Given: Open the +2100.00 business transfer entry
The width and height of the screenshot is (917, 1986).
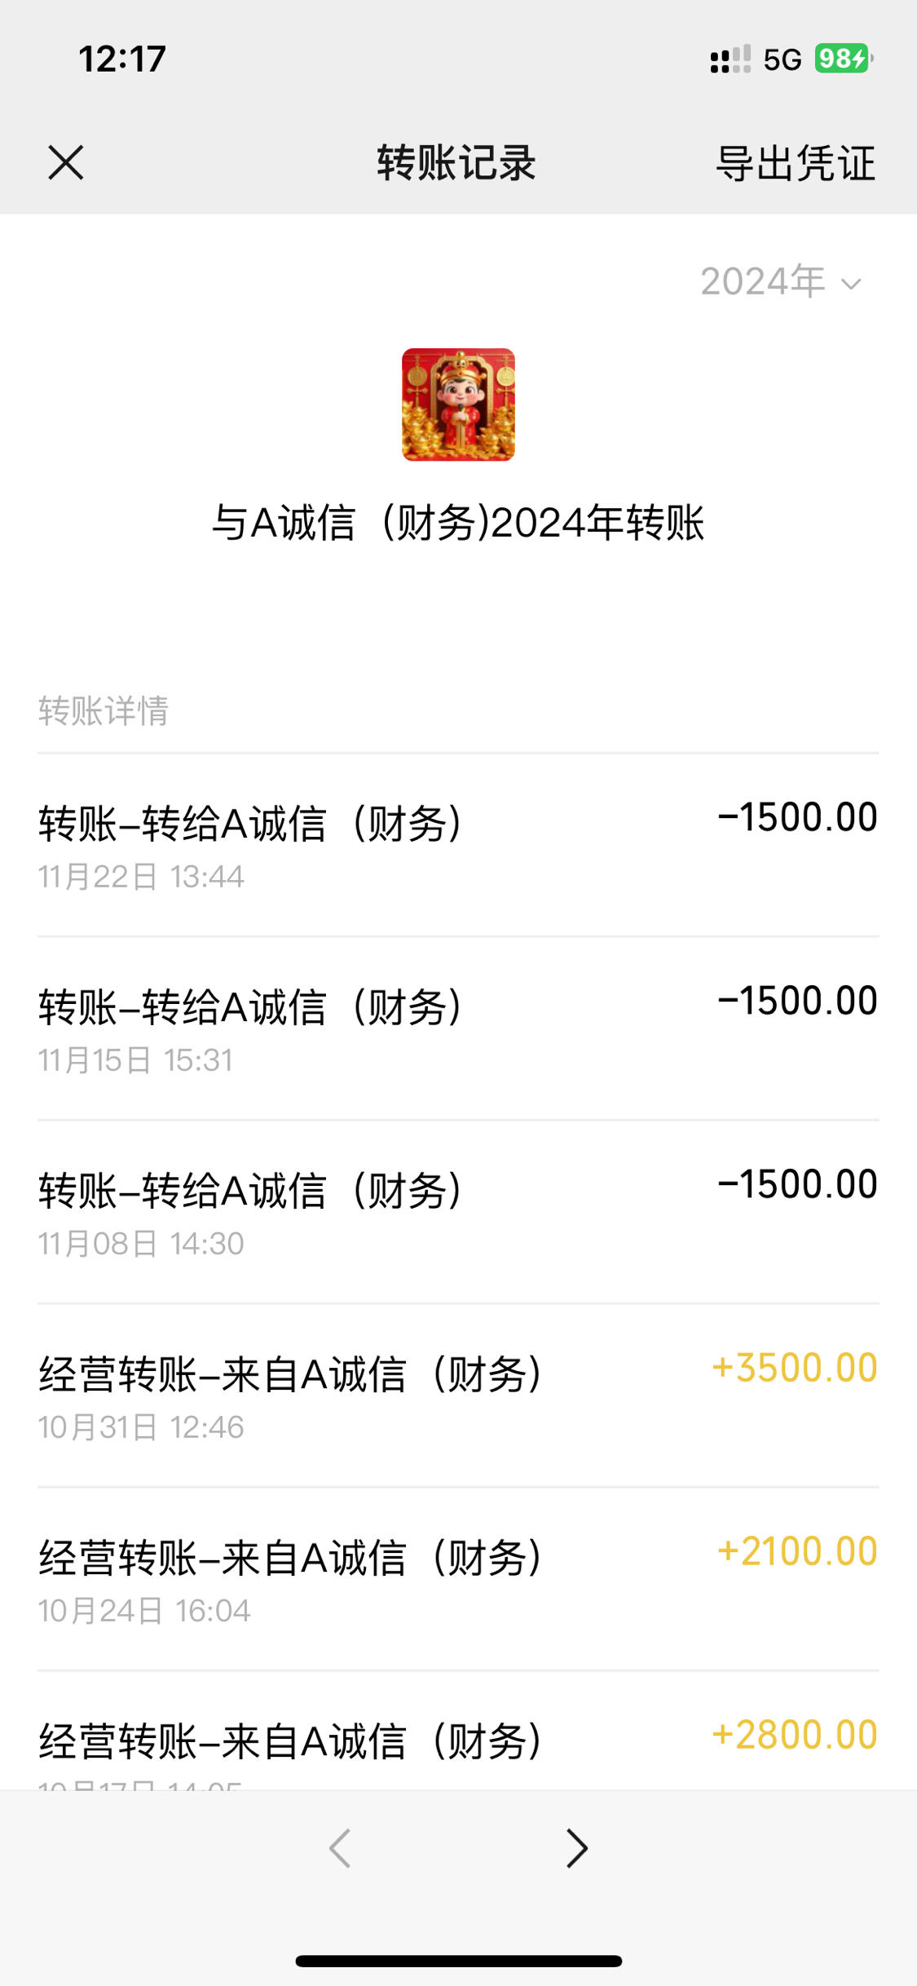Looking at the screenshot, I should pyautogui.click(x=458, y=1579).
